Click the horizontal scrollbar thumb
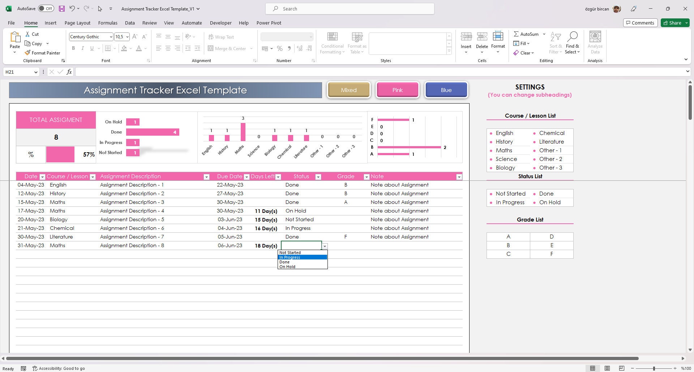The image size is (694, 372). tap(322, 358)
